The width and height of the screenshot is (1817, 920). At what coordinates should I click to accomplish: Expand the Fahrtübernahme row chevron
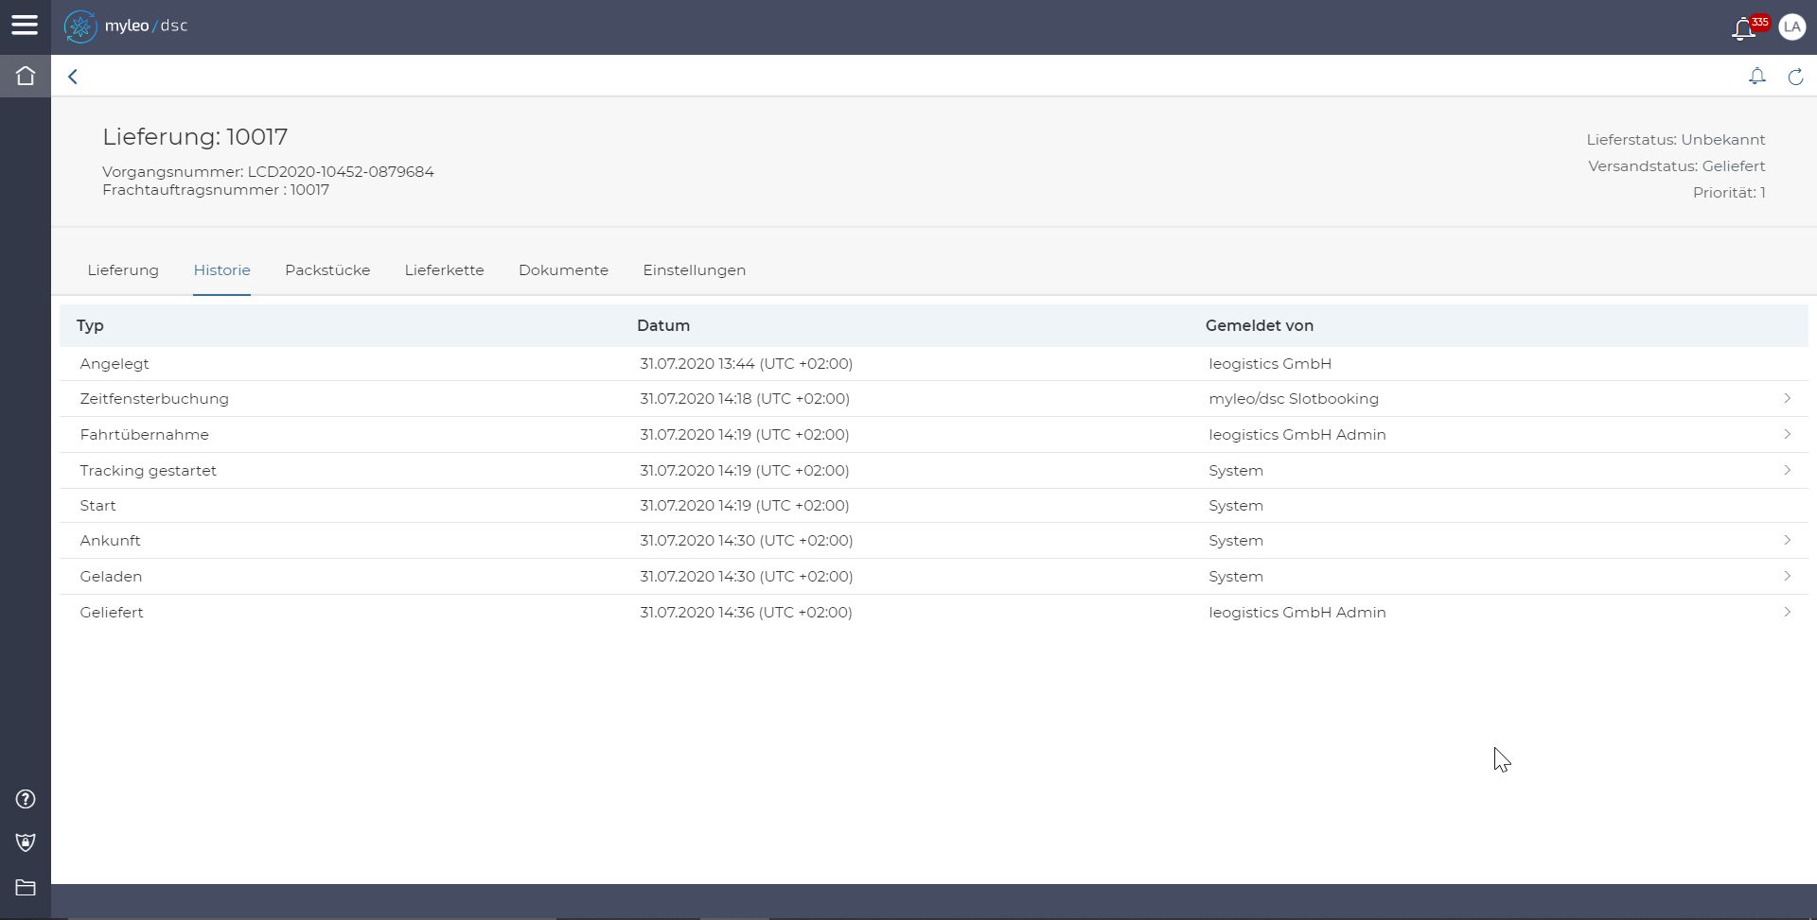tap(1787, 434)
